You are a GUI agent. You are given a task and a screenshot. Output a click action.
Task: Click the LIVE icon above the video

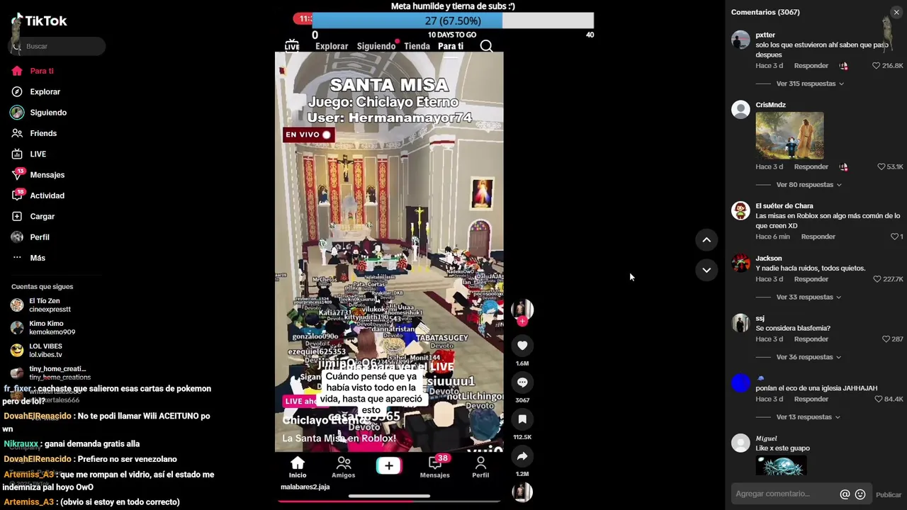(292, 46)
